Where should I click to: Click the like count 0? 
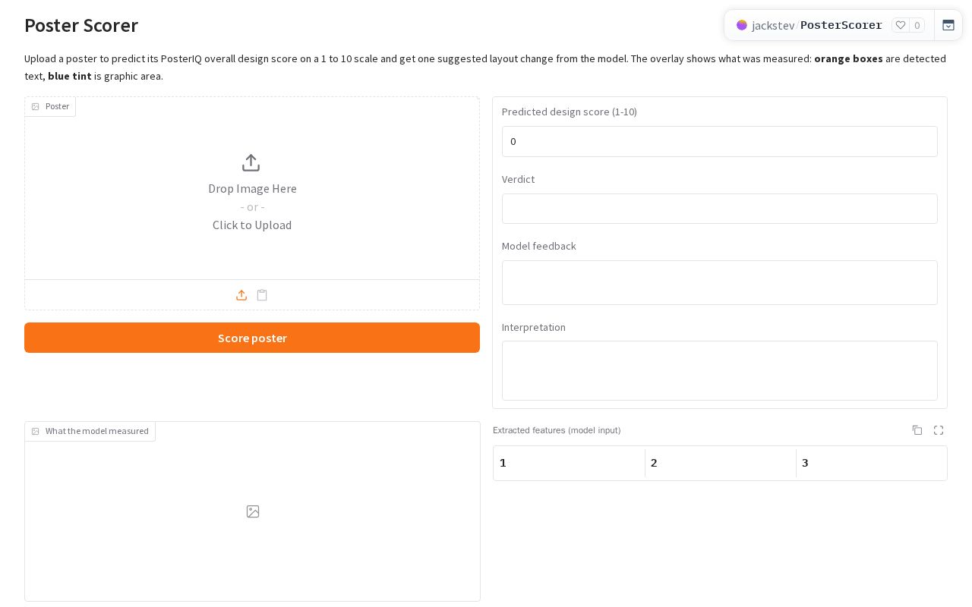(x=917, y=25)
